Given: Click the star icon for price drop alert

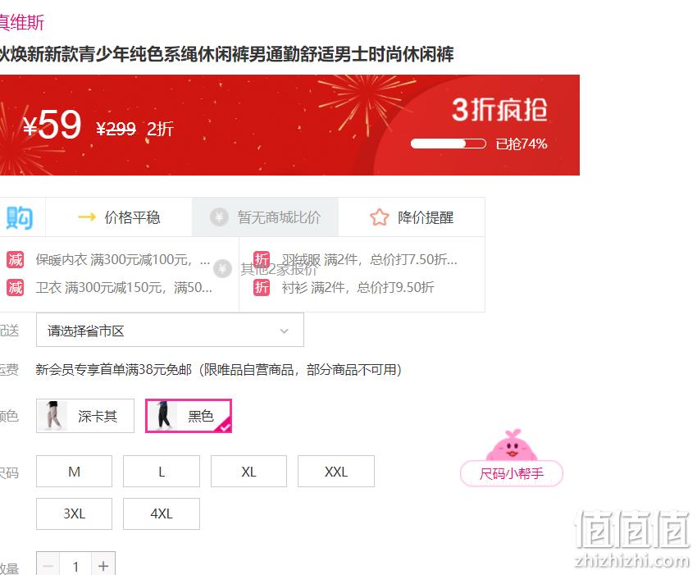Looking at the screenshot, I should click(x=379, y=217).
